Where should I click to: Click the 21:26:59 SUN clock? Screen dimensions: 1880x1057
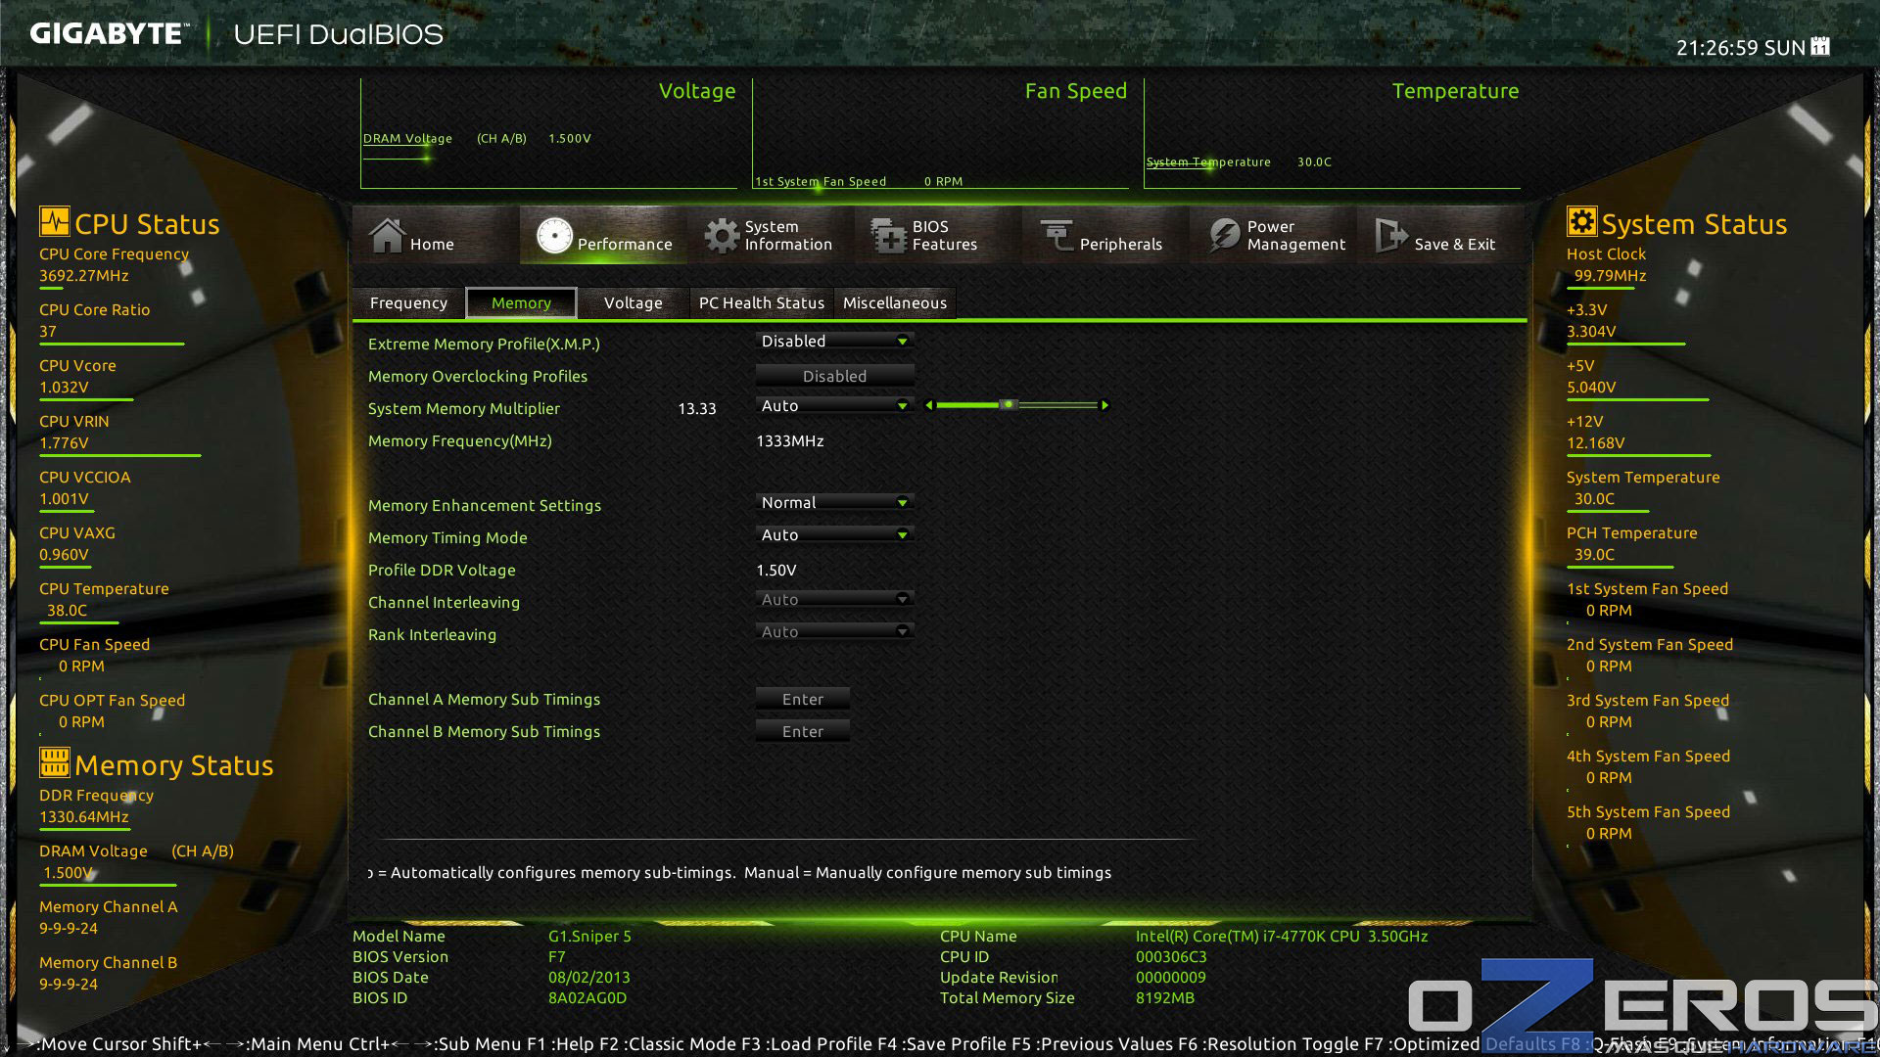coord(1740,47)
